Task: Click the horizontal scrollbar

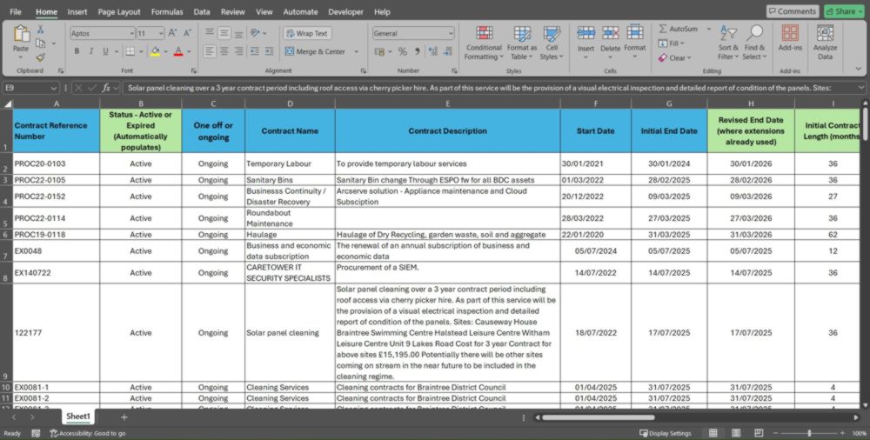Action: point(599,417)
